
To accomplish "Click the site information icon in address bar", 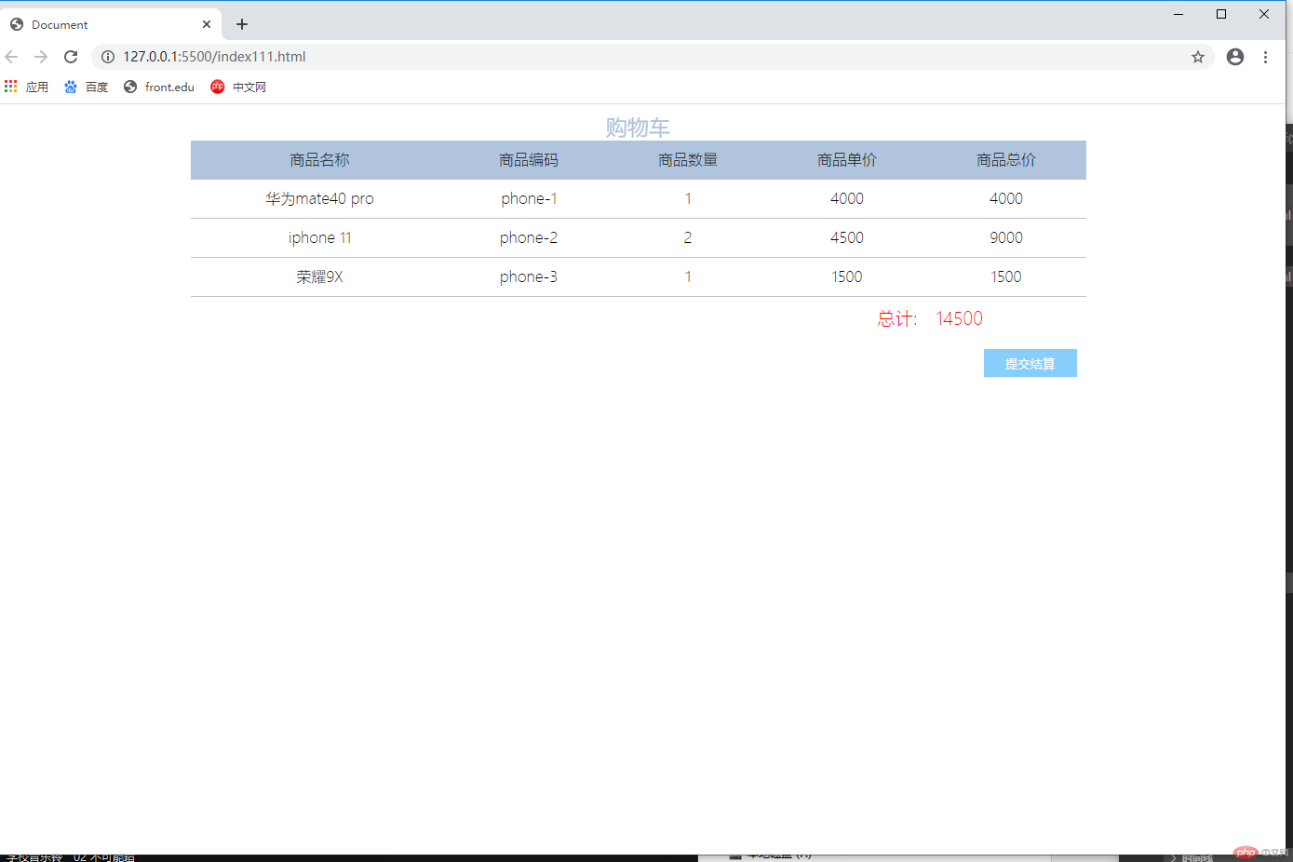I will (x=108, y=57).
